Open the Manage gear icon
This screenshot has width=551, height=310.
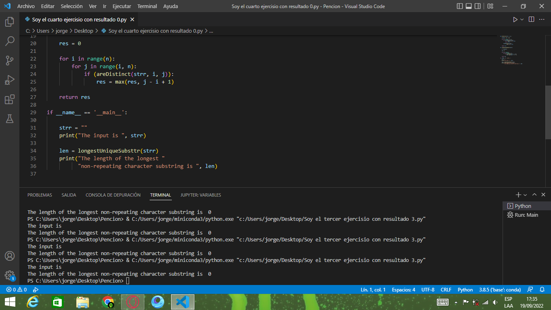[x=10, y=276]
